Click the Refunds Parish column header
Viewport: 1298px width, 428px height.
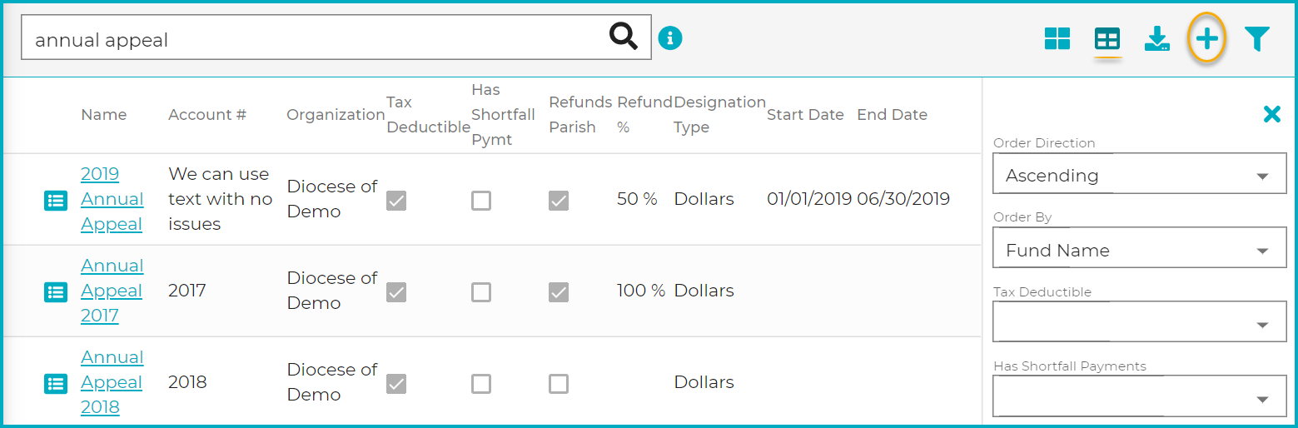(581, 115)
